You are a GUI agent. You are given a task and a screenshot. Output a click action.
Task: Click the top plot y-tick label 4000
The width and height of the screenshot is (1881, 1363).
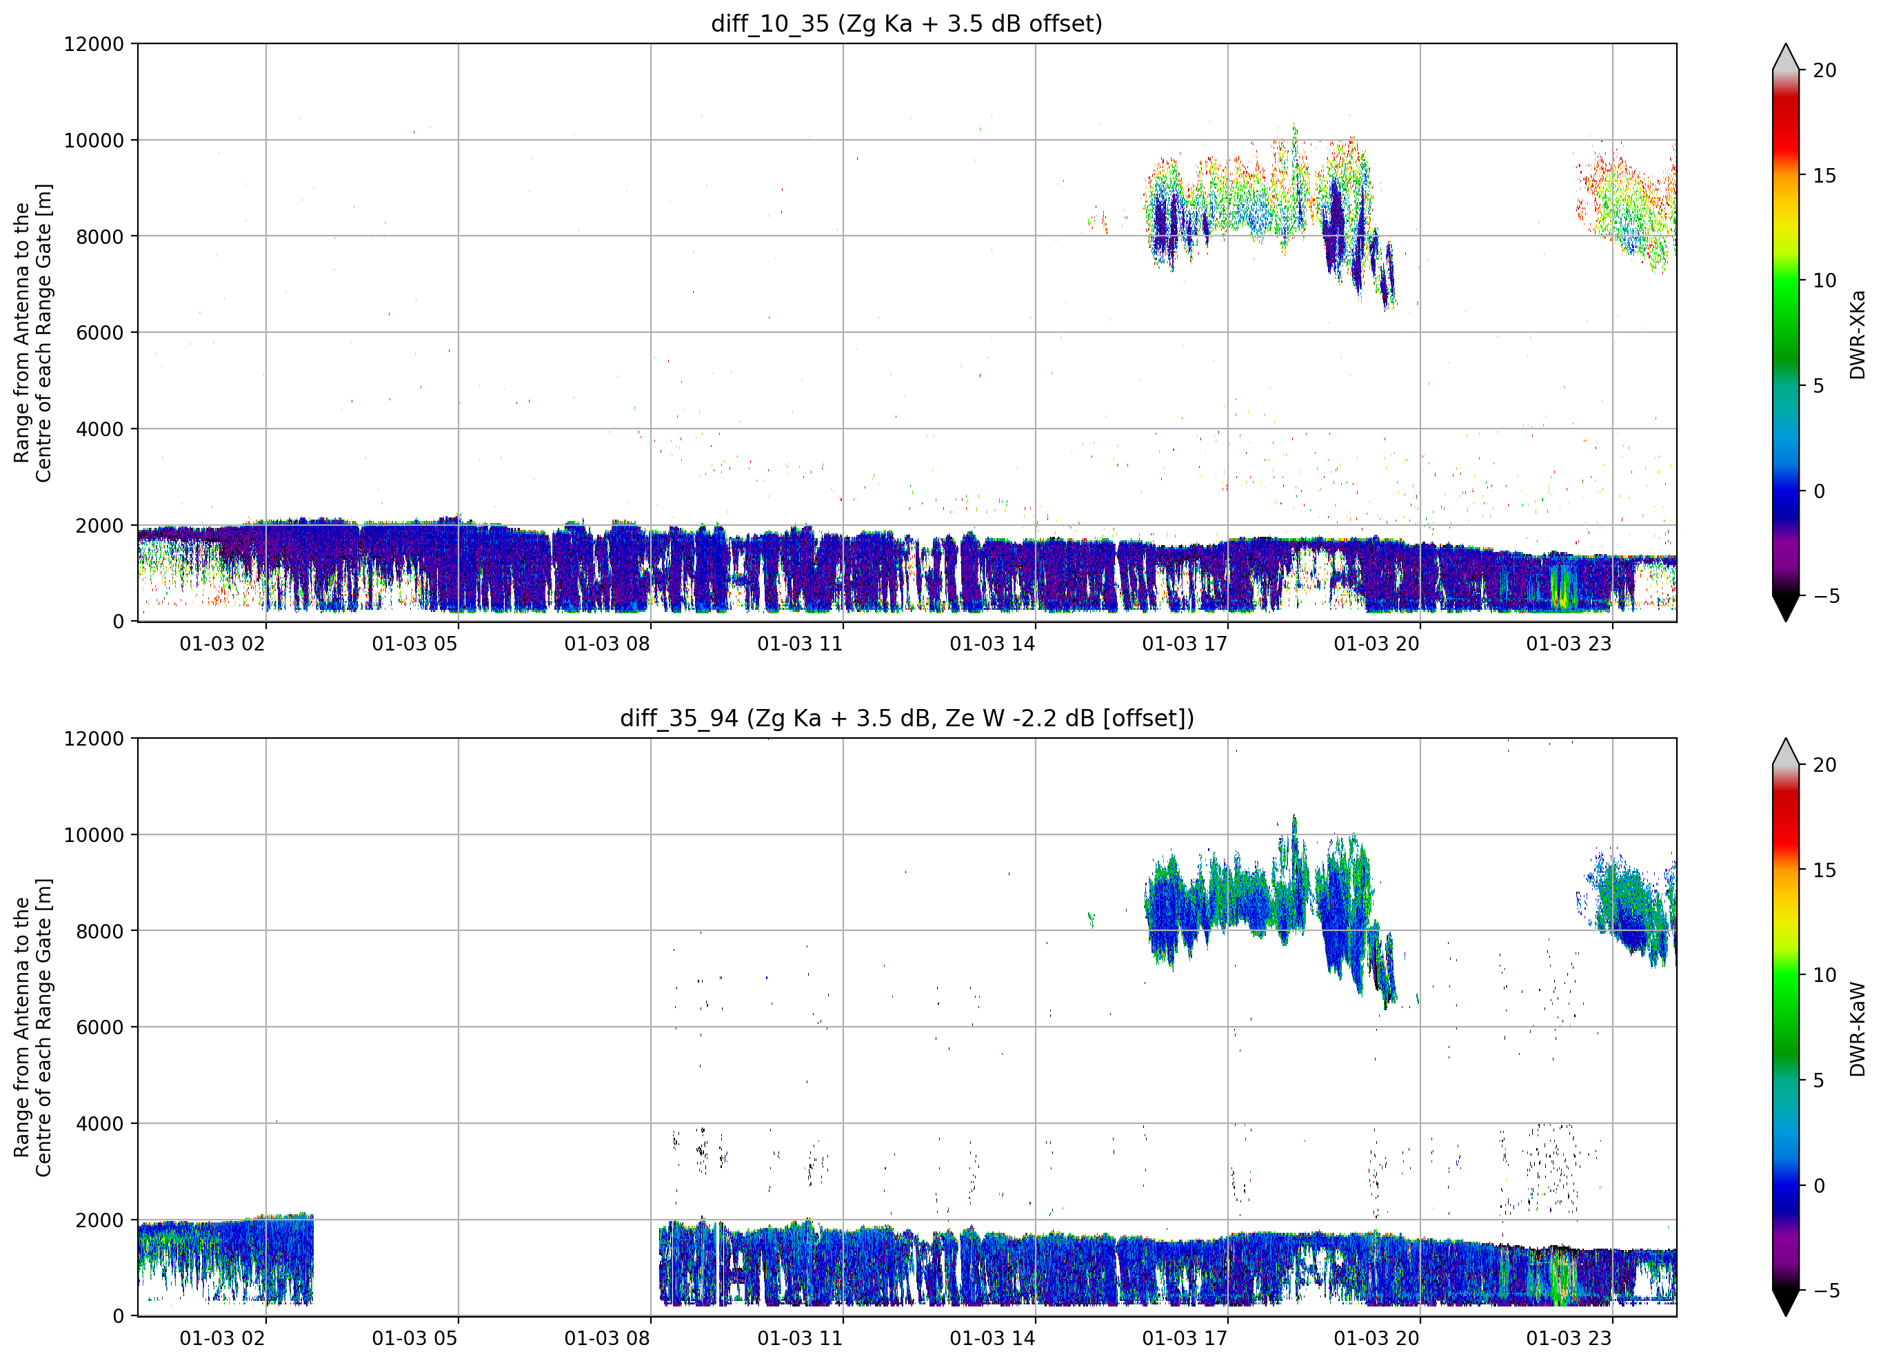[x=99, y=429]
